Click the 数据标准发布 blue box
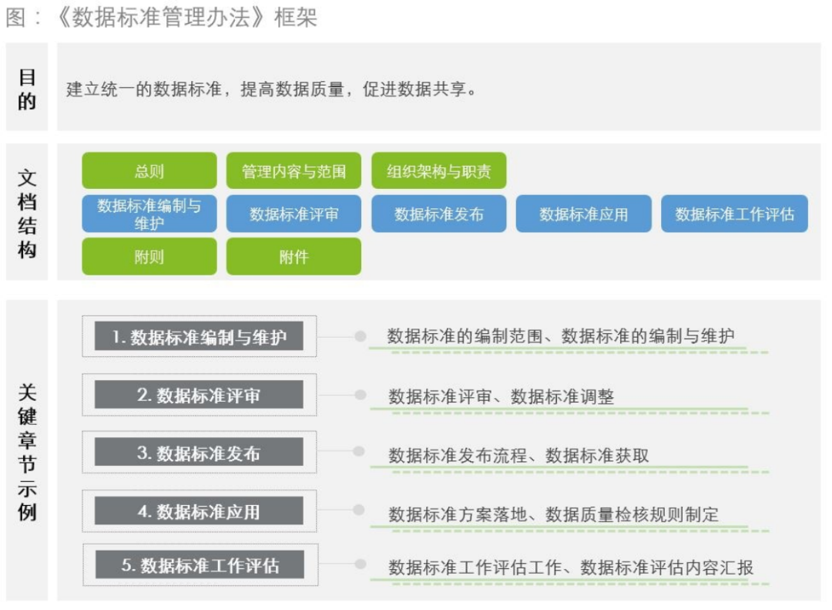Image resolution: width=832 pixels, height=610 pixels. [440, 214]
